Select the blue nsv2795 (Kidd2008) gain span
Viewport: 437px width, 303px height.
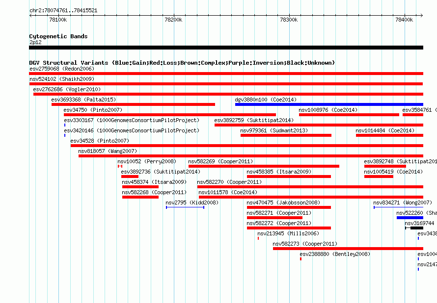[x=185, y=207]
